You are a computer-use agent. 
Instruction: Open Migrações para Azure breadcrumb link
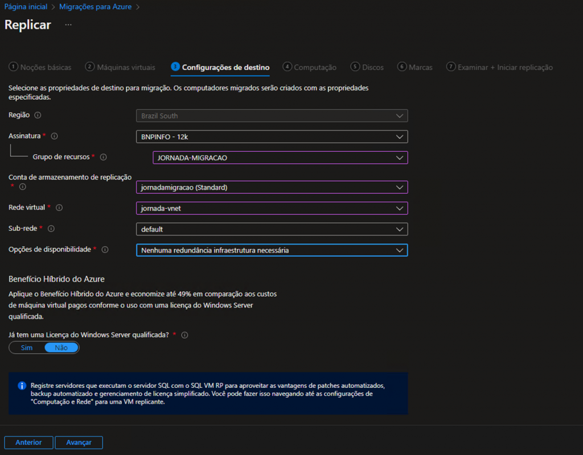(x=95, y=7)
